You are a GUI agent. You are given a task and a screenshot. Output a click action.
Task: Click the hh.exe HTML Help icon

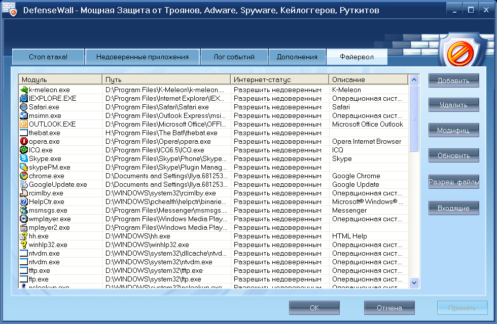(x=24, y=236)
